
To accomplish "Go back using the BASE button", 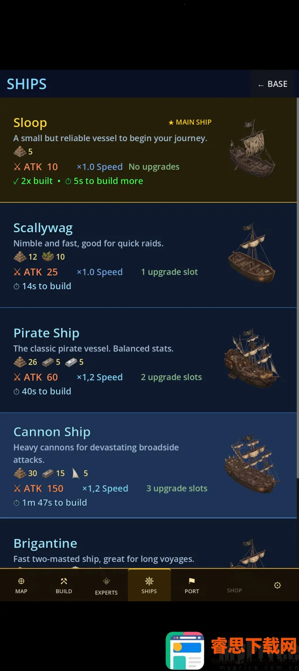I will pos(273,84).
